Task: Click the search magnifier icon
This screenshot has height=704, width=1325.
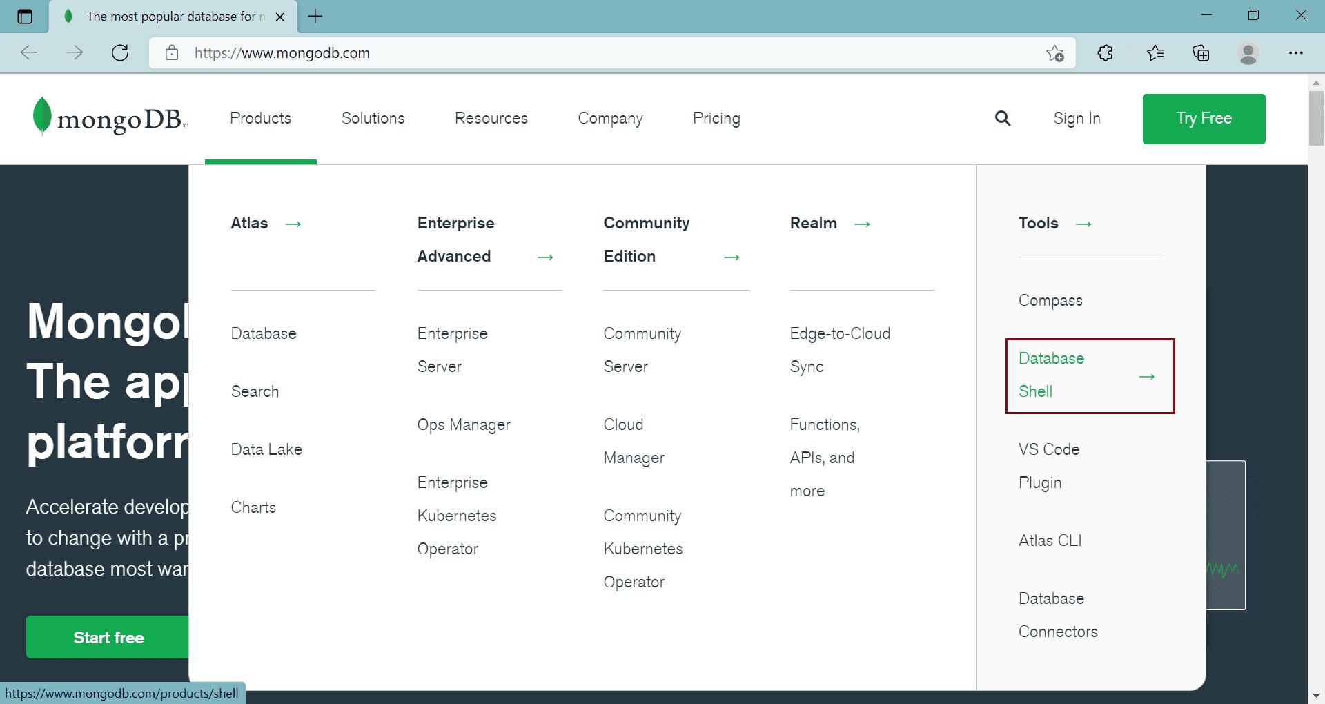Action: [x=1003, y=118]
